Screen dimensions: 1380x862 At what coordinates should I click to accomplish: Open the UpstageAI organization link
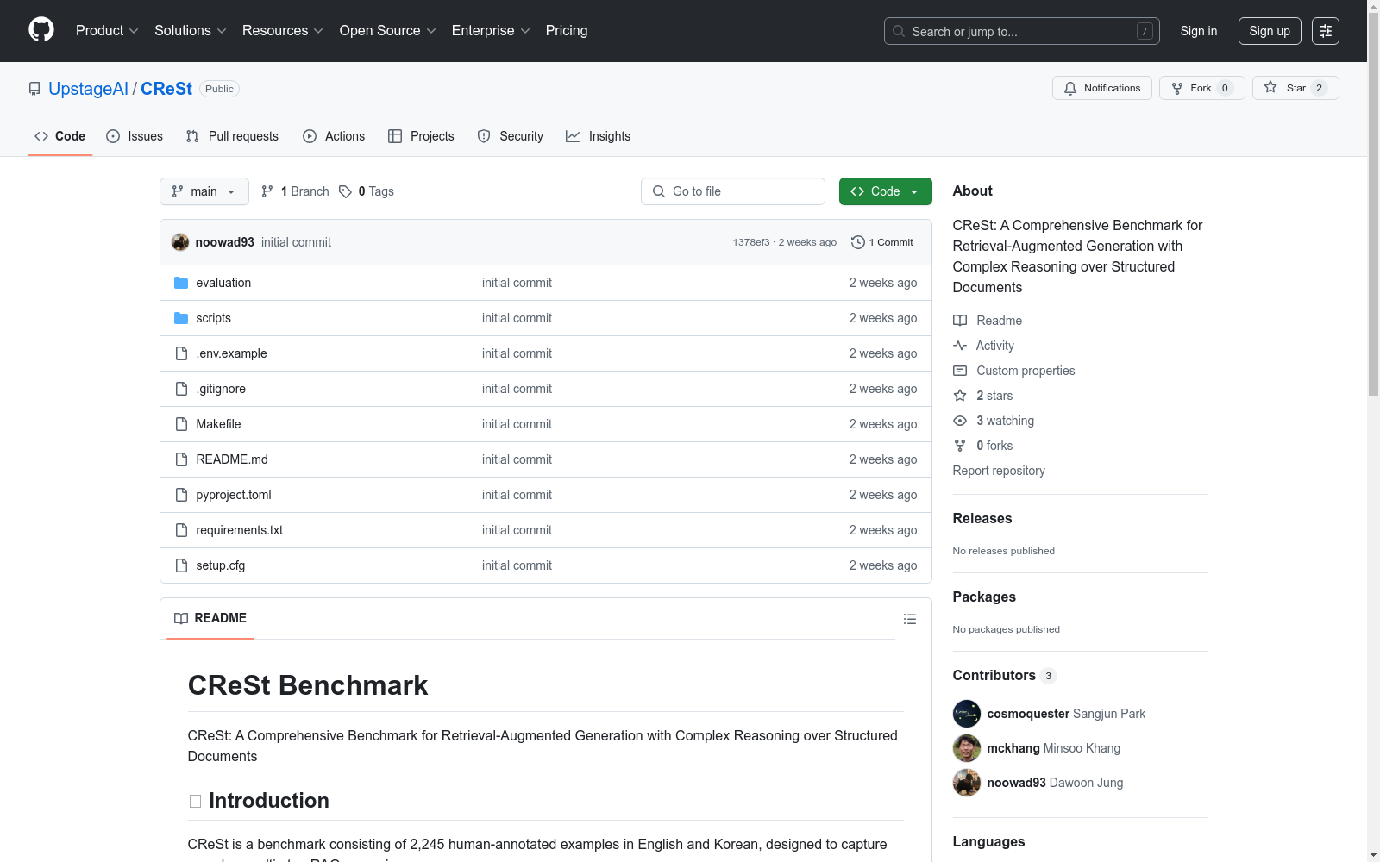click(x=88, y=89)
